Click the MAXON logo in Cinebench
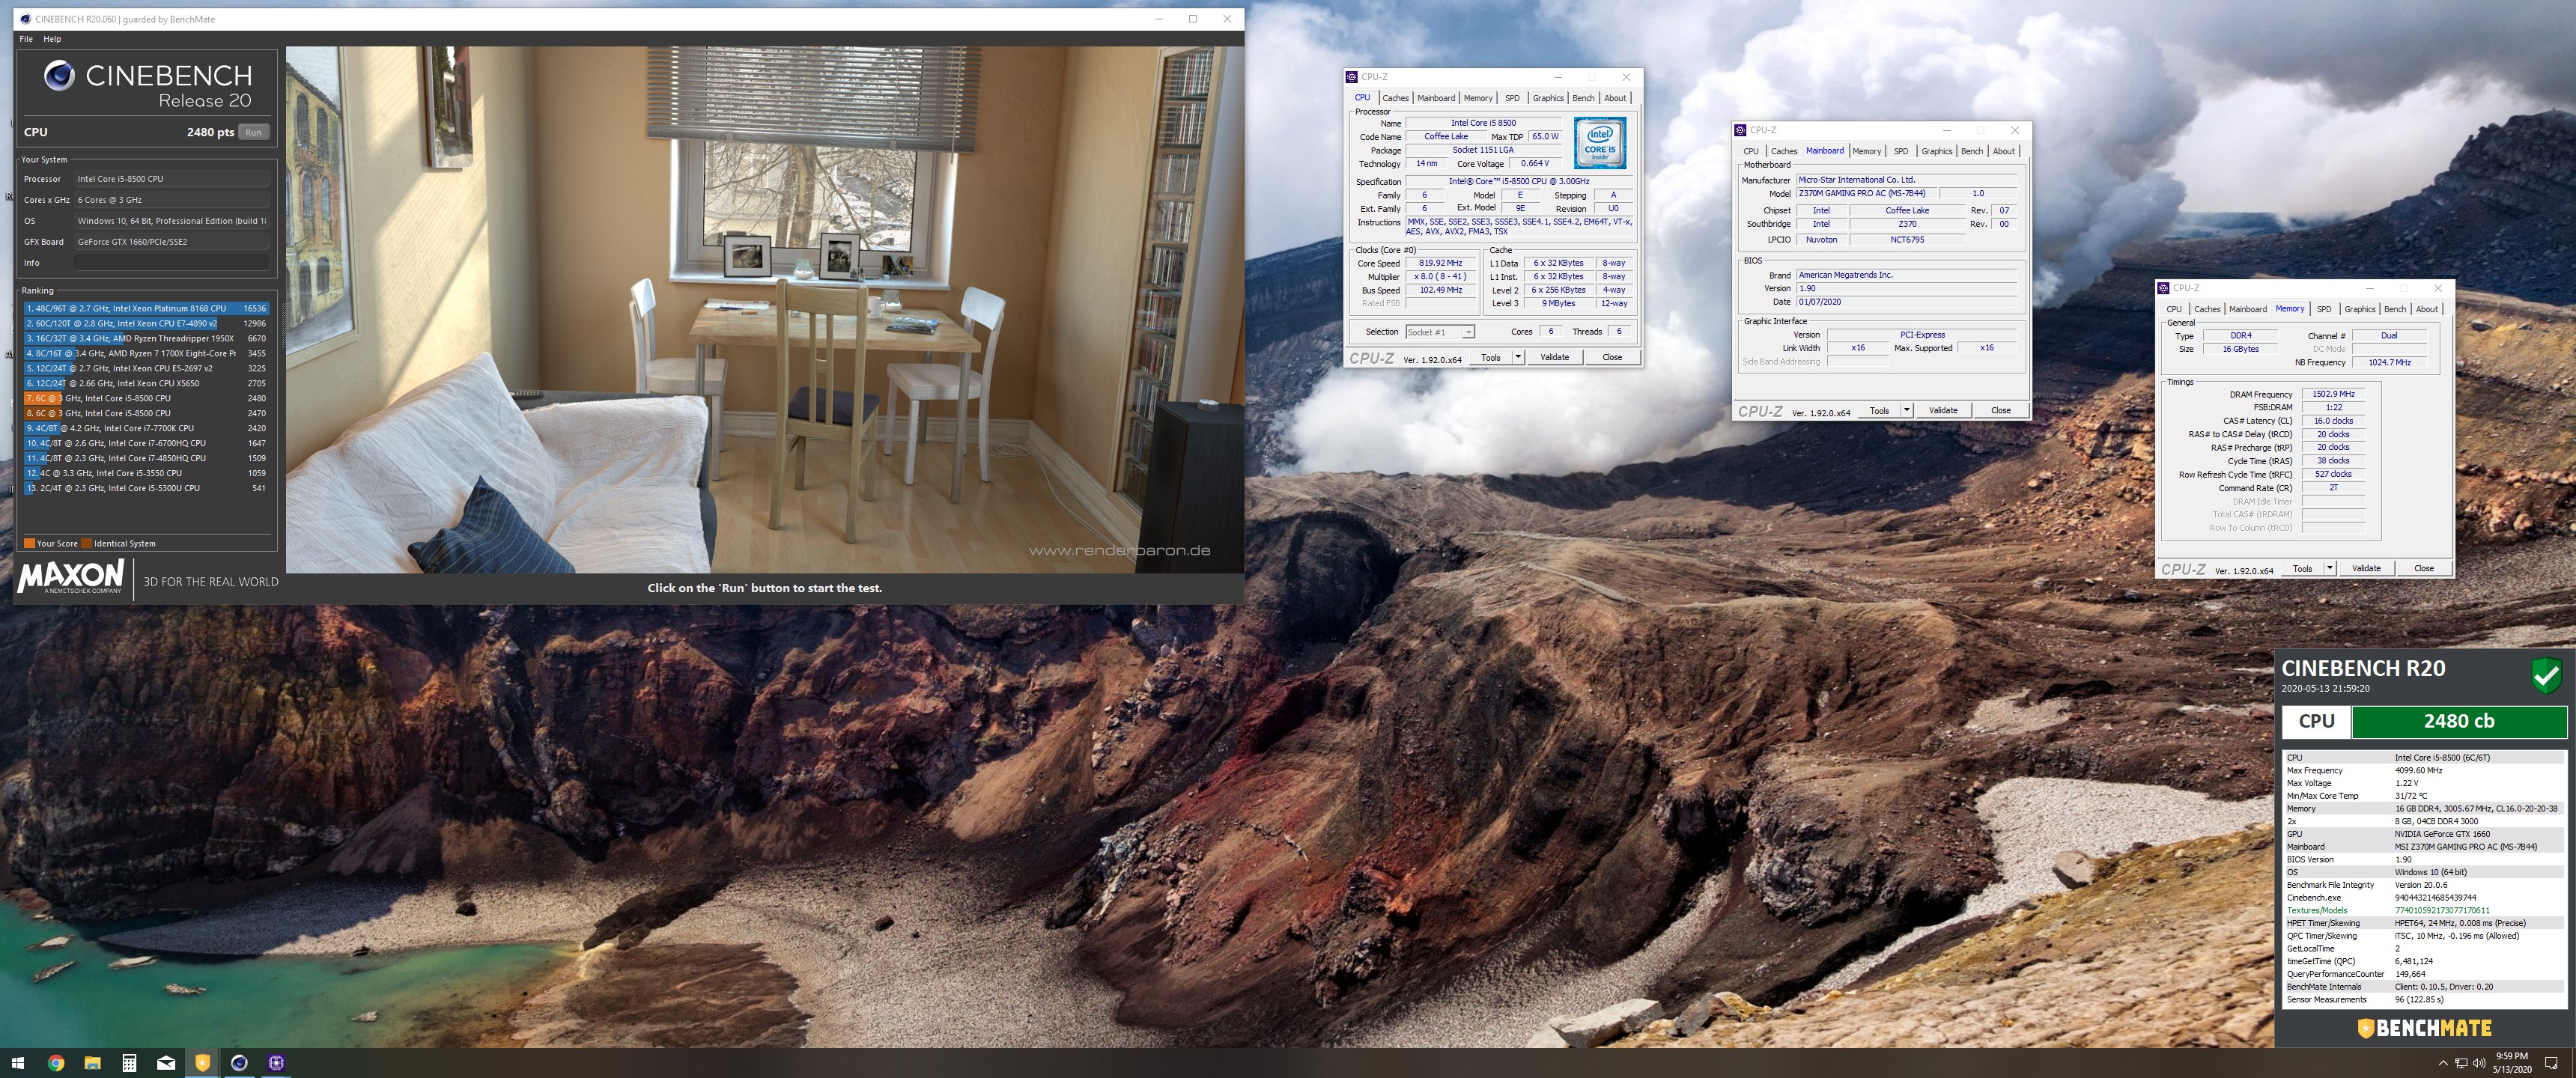The width and height of the screenshot is (2576, 1078). 70,576
